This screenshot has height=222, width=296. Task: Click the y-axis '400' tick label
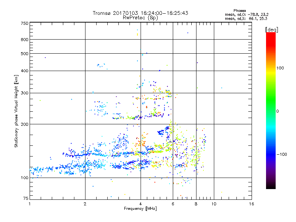(24, 71)
